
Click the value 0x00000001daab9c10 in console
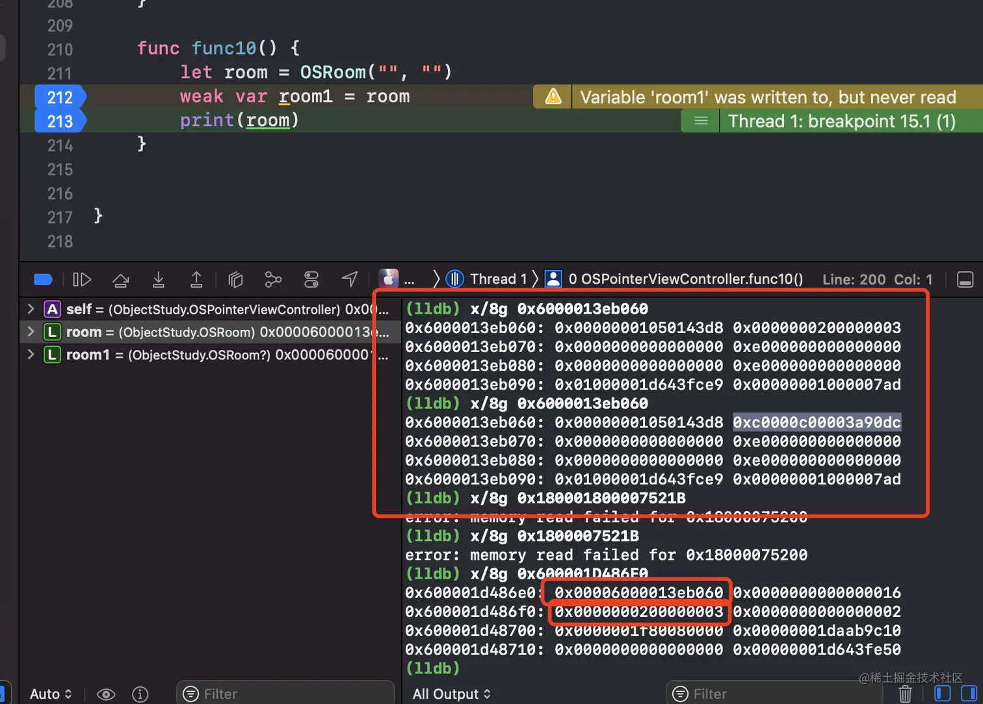(817, 631)
